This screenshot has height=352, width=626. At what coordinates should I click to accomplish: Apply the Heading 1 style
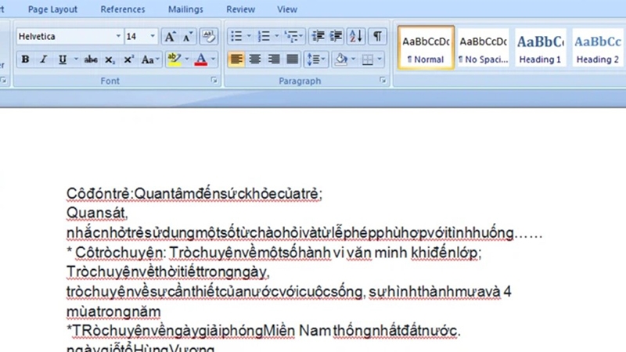coord(540,48)
